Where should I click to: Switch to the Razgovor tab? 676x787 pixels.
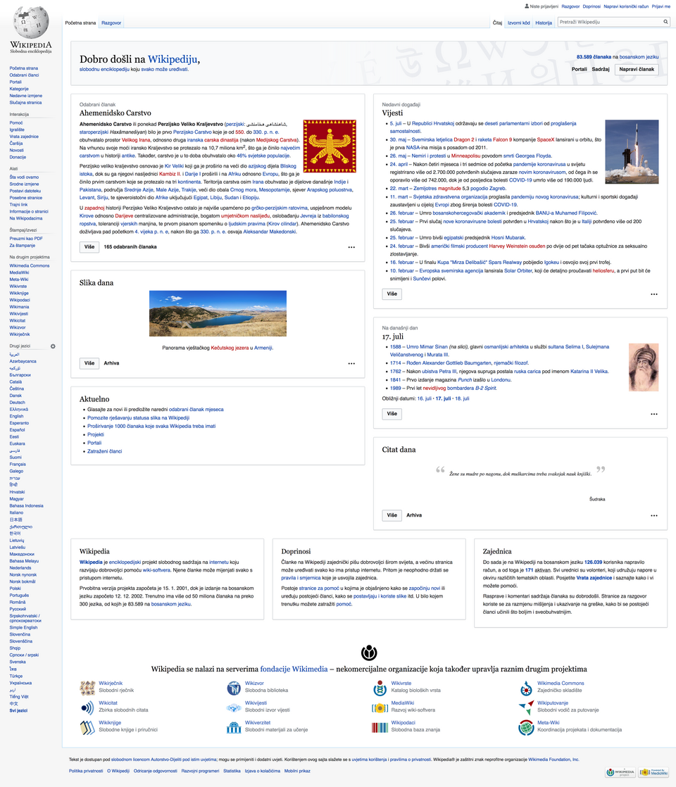point(111,23)
